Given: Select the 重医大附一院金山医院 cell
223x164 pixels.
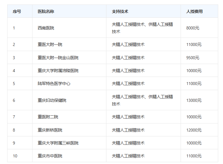Looking at the screenshot, I should click(x=58, y=58).
